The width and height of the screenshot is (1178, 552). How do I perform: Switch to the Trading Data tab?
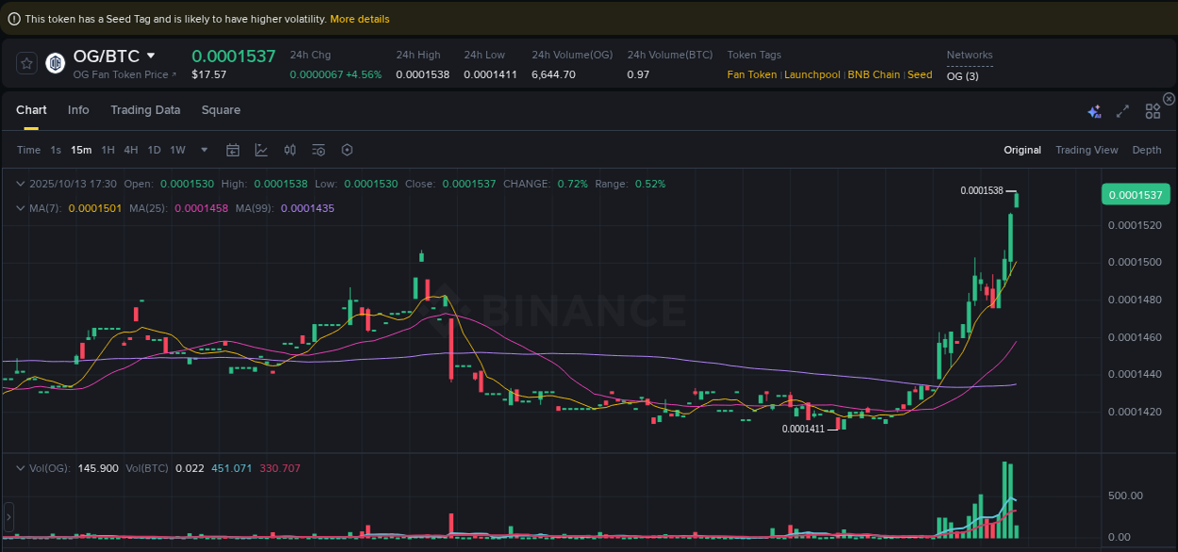[145, 110]
